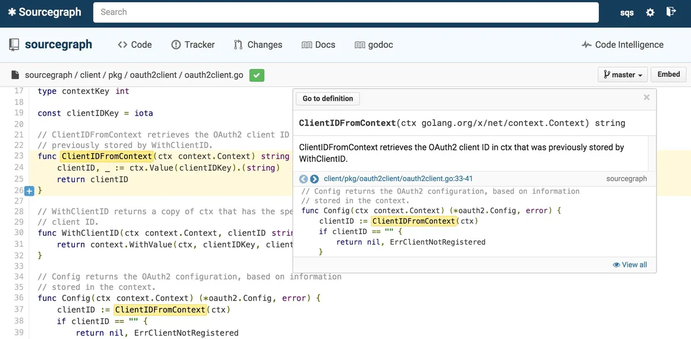
Task: Click Docs tab's book icon
Action: click(307, 45)
